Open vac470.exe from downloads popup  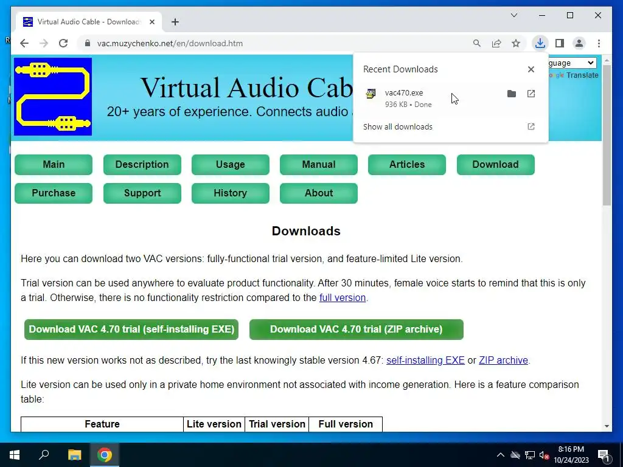pos(531,94)
